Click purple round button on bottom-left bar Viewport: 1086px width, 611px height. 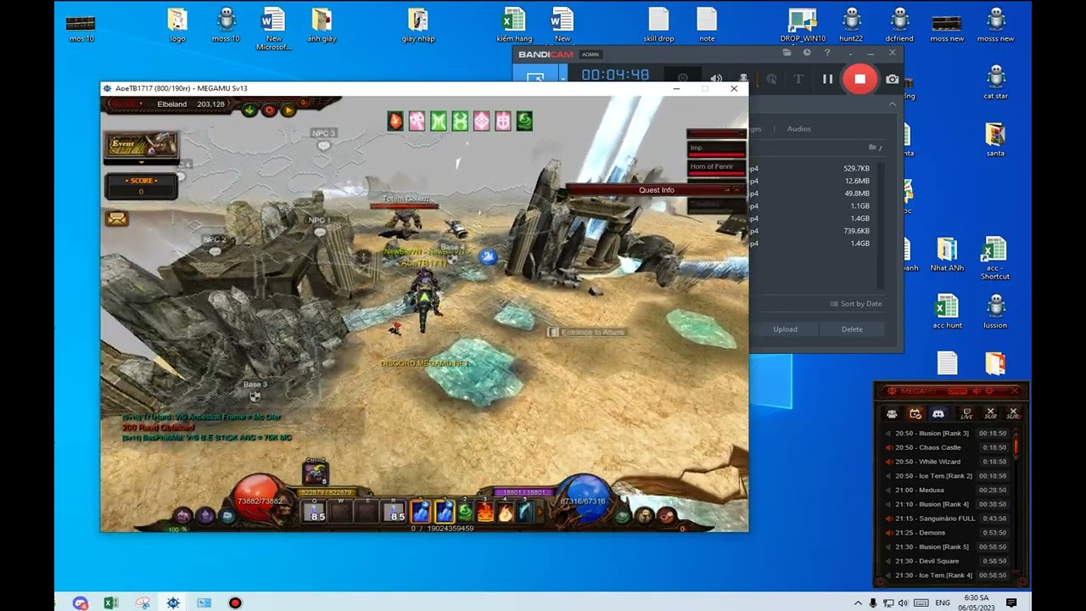[205, 515]
